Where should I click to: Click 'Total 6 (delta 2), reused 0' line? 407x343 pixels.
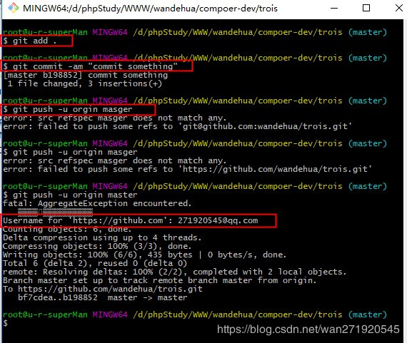coord(95,263)
